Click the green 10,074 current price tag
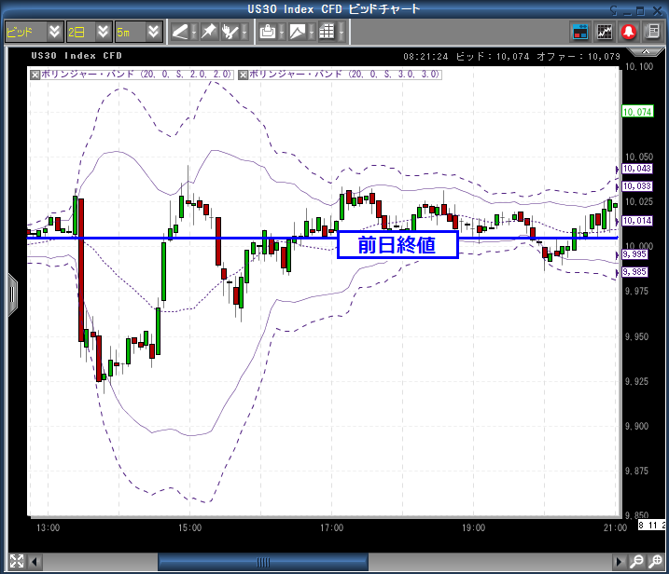Image resolution: width=669 pixels, height=574 pixels. (637, 111)
